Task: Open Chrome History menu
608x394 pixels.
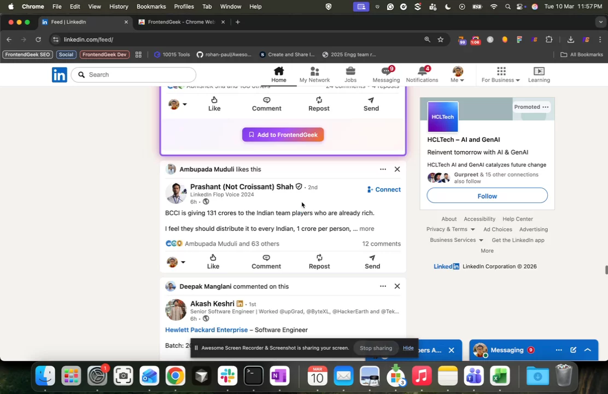Action: click(118, 7)
